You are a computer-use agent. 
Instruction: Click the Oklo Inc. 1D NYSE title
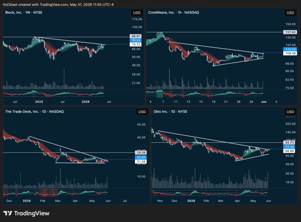170,111
